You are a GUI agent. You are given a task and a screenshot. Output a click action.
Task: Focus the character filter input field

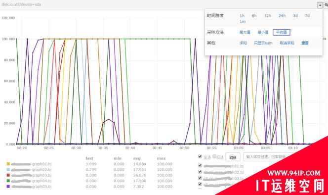[x=268, y=157]
